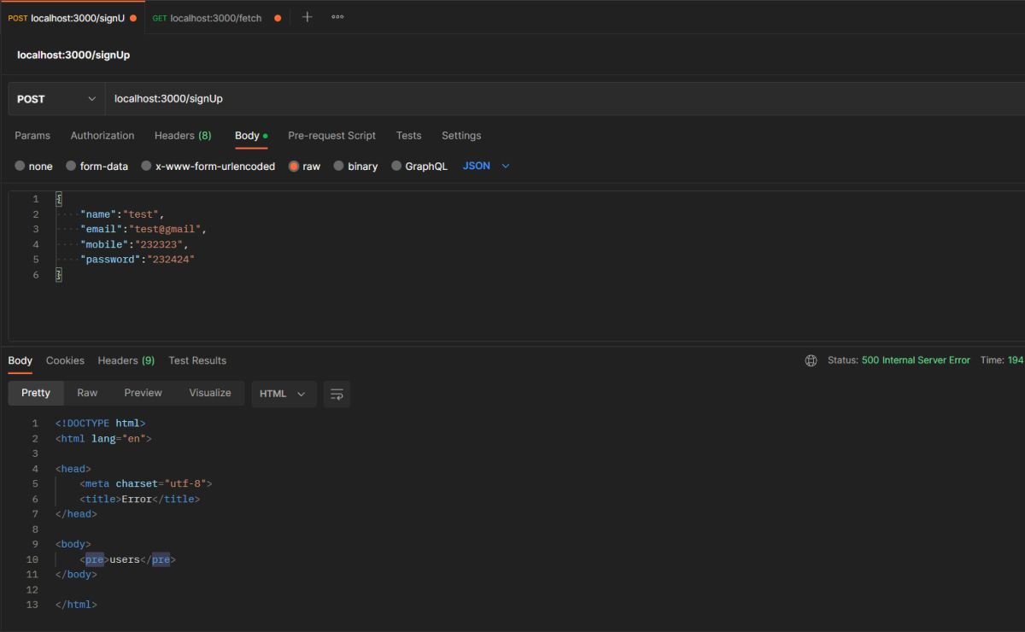This screenshot has width=1025, height=632.
Task: Click the <html lang="en"> response line
Action: pos(103,438)
